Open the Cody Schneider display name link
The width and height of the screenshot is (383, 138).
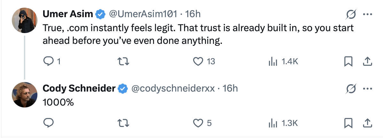coord(79,88)
